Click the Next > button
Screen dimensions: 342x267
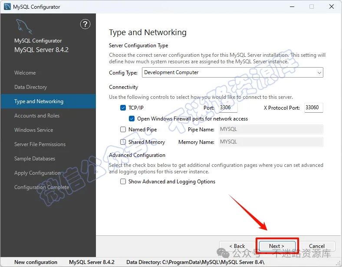277,246
